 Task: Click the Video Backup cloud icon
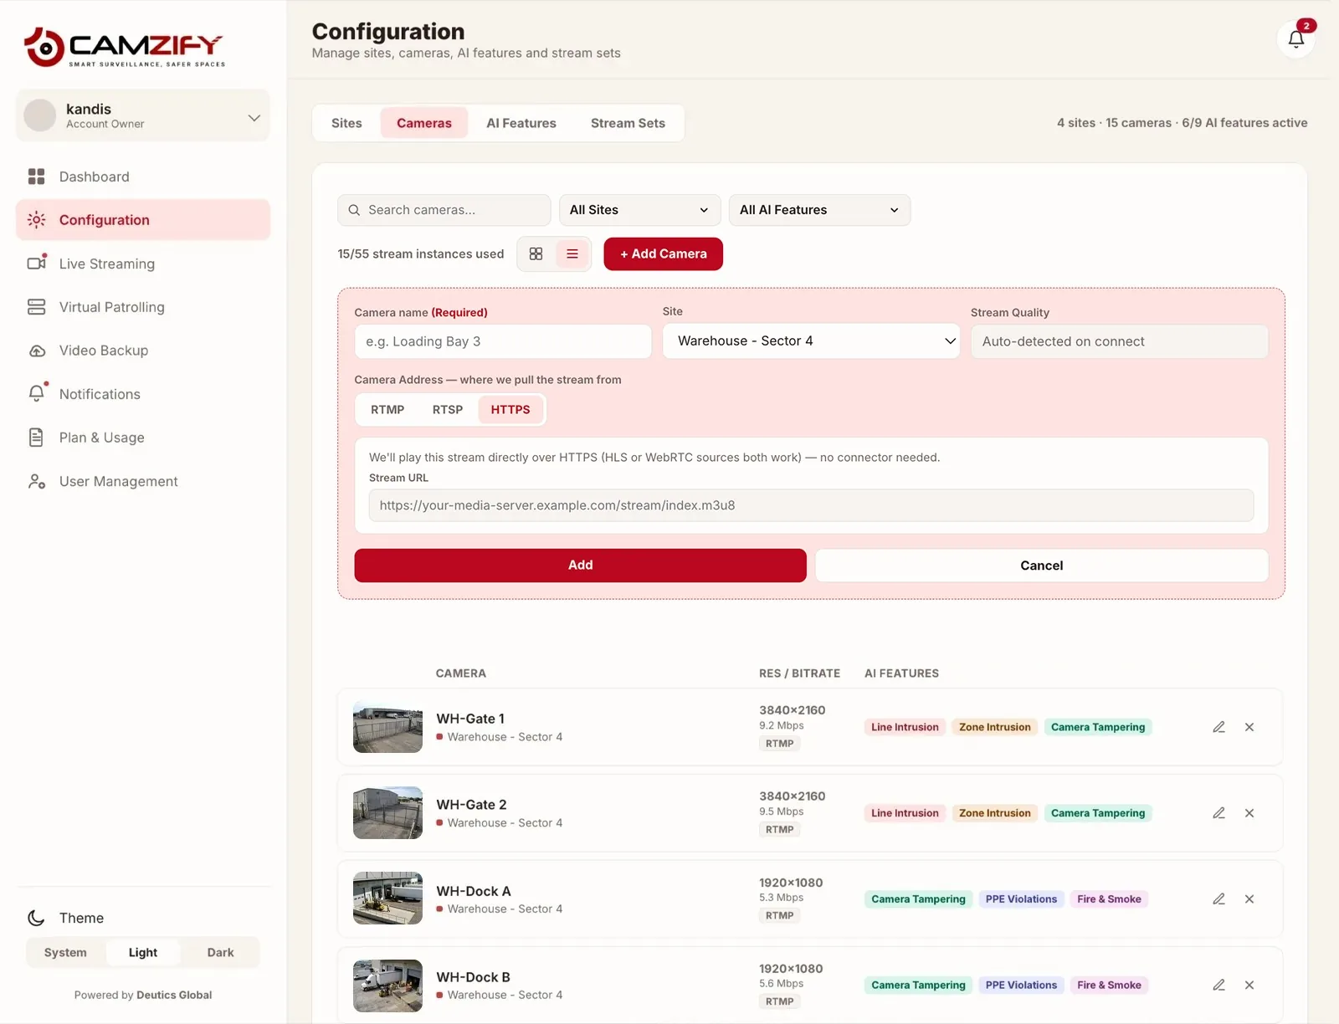point(37,351)
